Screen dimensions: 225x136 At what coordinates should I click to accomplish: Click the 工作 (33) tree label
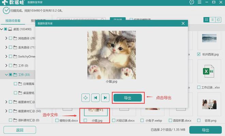(24, 74)
